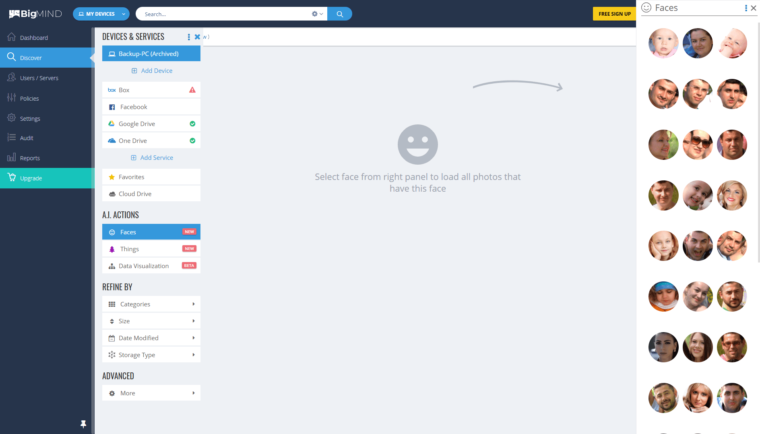Viewport: 760px width, 434px height.
Task: Select the baby face thumbnail at top
Action: 663,43
